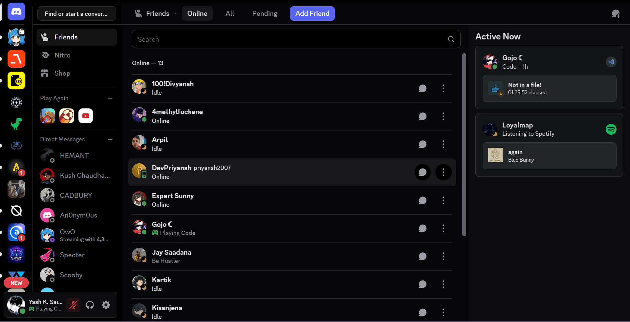Toggle your own status by clicking your avatar
This screenshot has height=322, width=630.
point(15,305)
